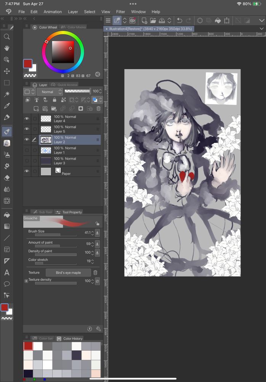The height and width of the screenshot is (382, 266).
Task: Click the Open file folder icon
Action: (153, 21)
